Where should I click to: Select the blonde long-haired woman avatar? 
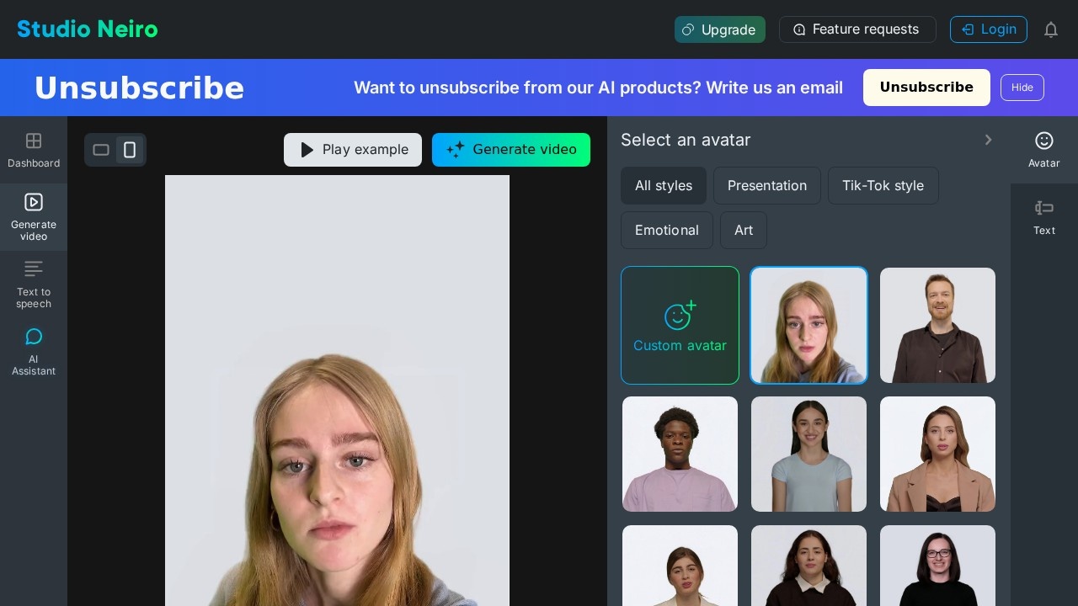click(808, 325)
